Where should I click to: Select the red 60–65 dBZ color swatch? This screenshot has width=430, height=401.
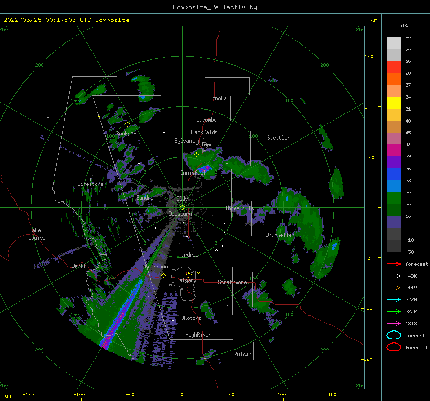(x=394, y=67)
